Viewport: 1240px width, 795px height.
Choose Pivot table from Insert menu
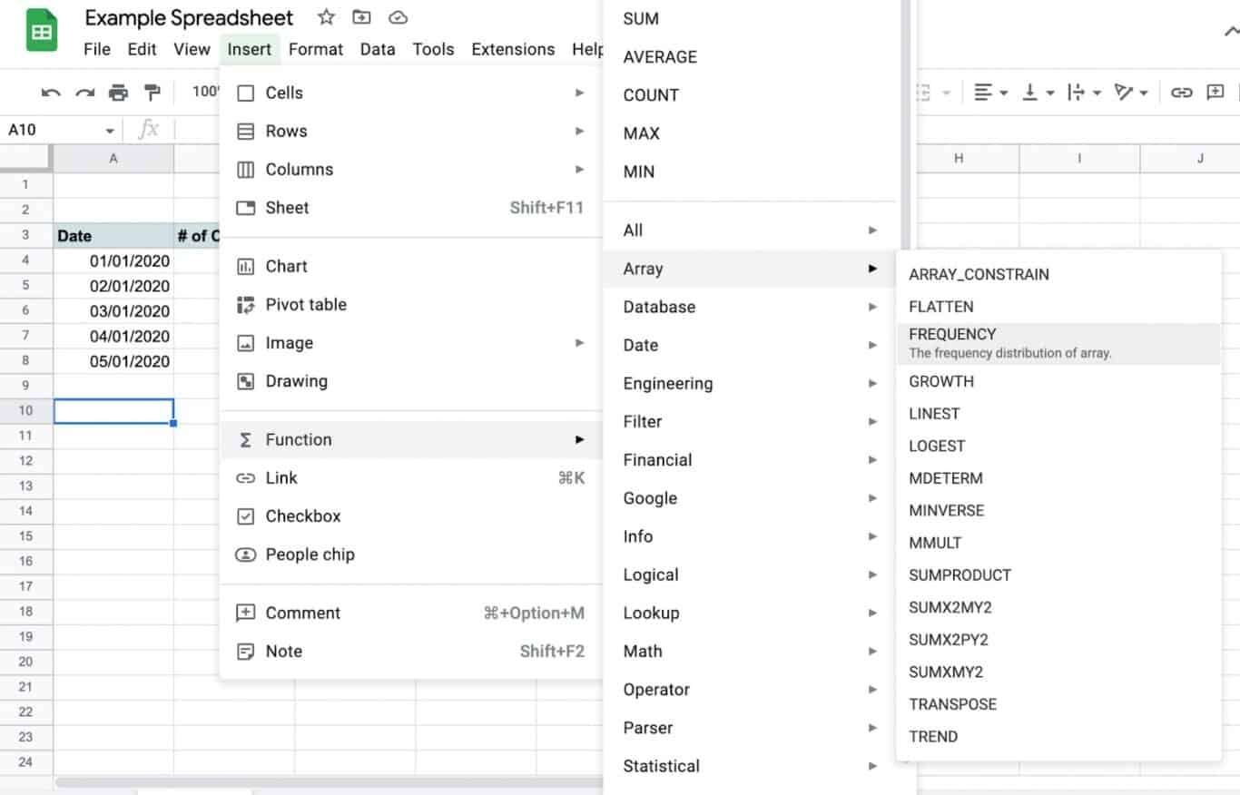pos(306,305)
